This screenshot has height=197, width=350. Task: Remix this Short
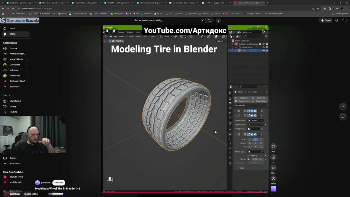[x=273, y=179]
